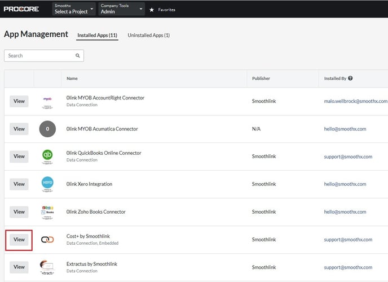Click the N/A publisher cell
Viewport: 388px width, 282px height.
point(256,129)
